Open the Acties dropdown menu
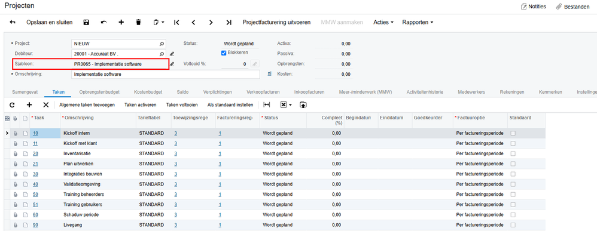This screenshot has width=597, height=231. pos(383,23)
